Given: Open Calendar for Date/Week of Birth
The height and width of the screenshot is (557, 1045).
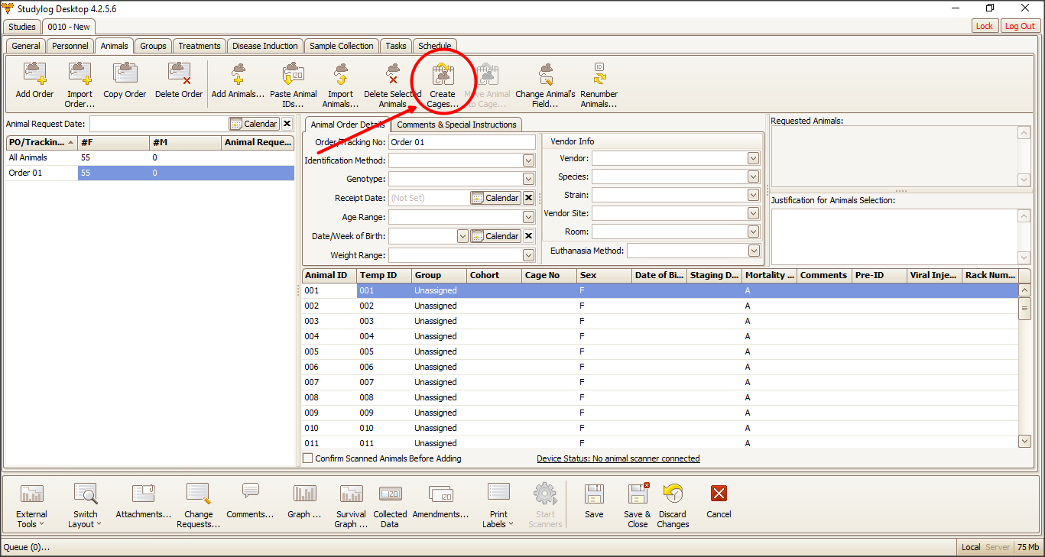Looking at the screenshot, I should tap(495, 236).
